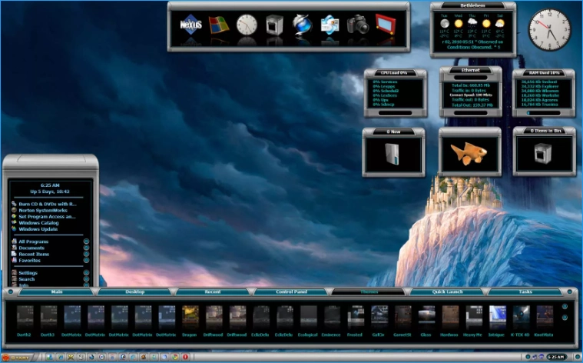Click the RAM Used meter bar

(x=544, y=113)
